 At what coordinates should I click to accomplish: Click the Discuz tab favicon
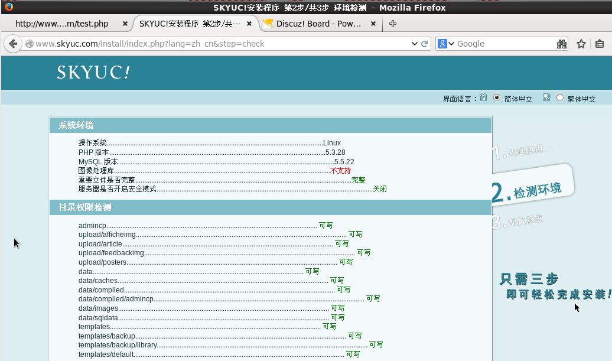268,24
